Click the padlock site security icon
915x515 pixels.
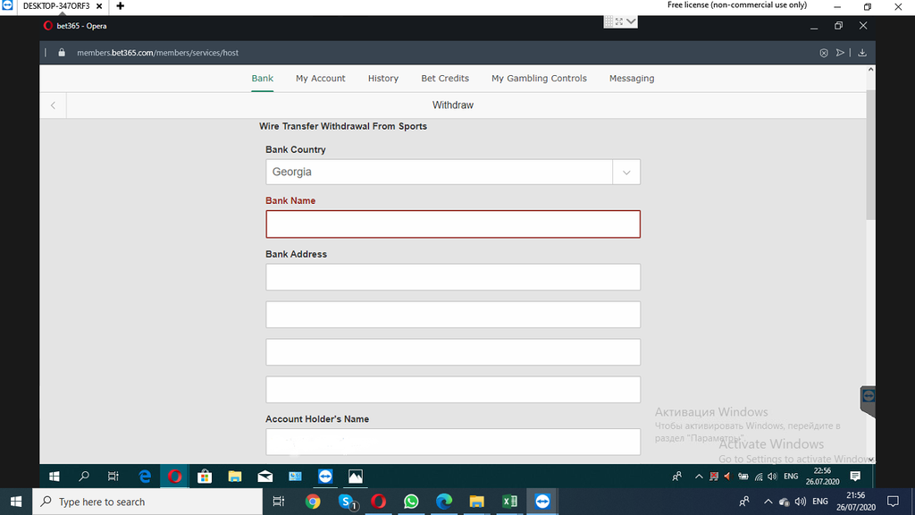point(62,53)
